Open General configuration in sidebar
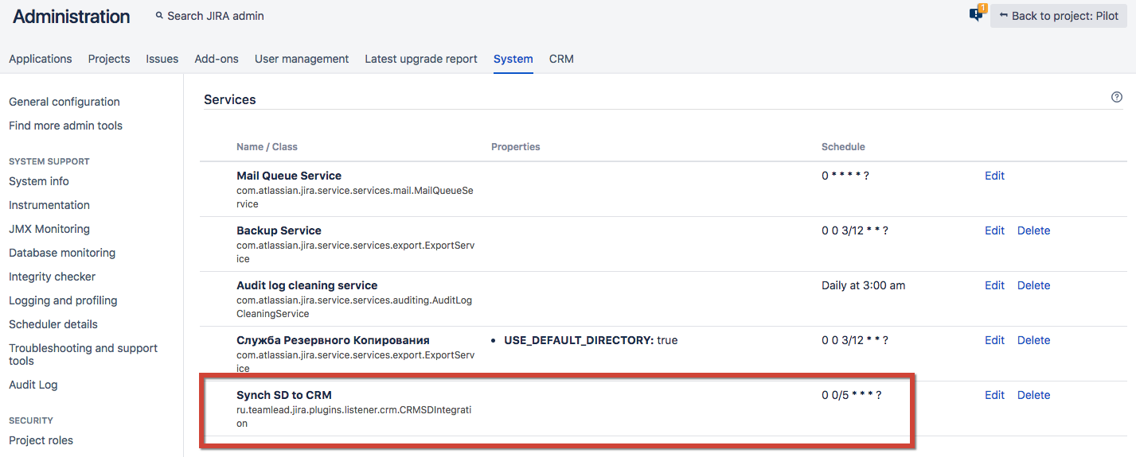Screen dimensions: 1136x457 (x=64, y=102)
